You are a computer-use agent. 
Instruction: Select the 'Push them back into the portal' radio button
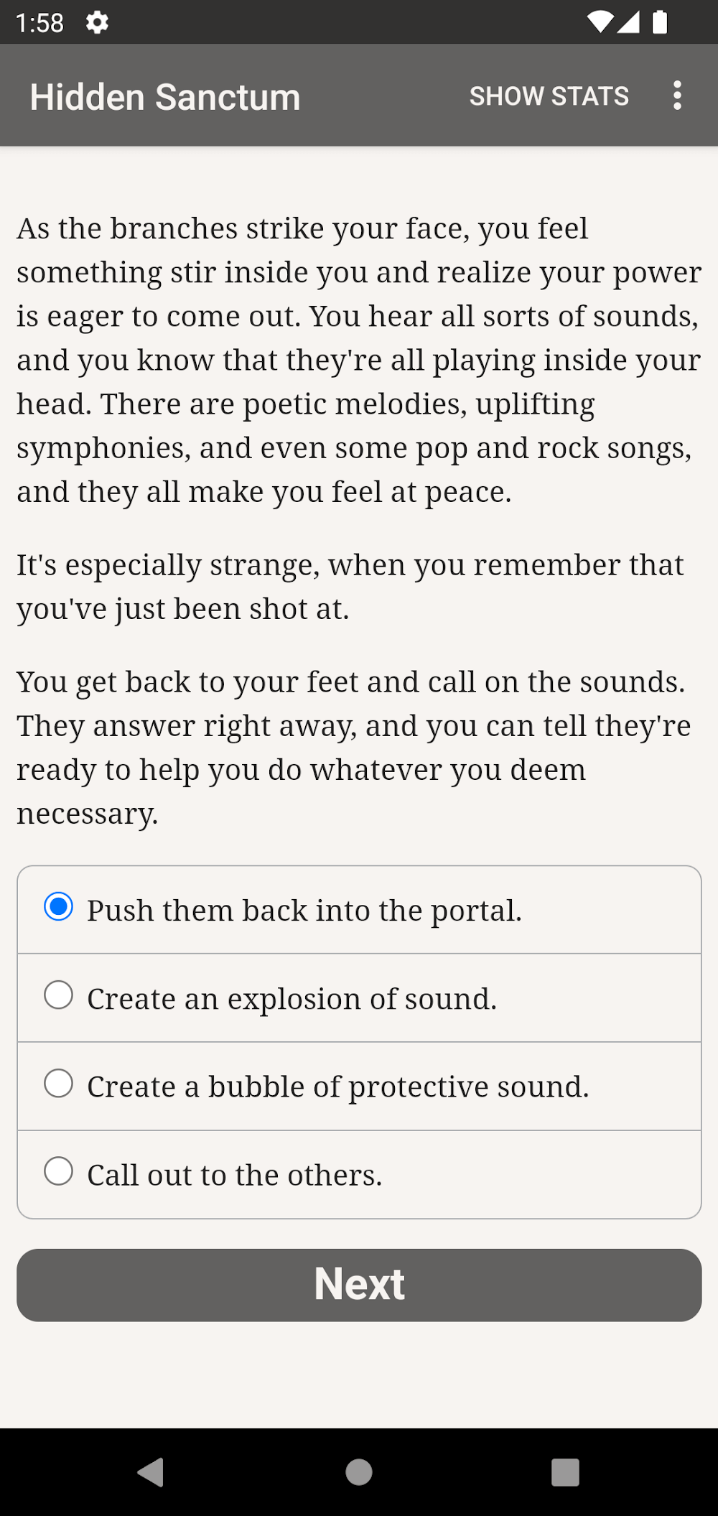click(x=59, y=907)
